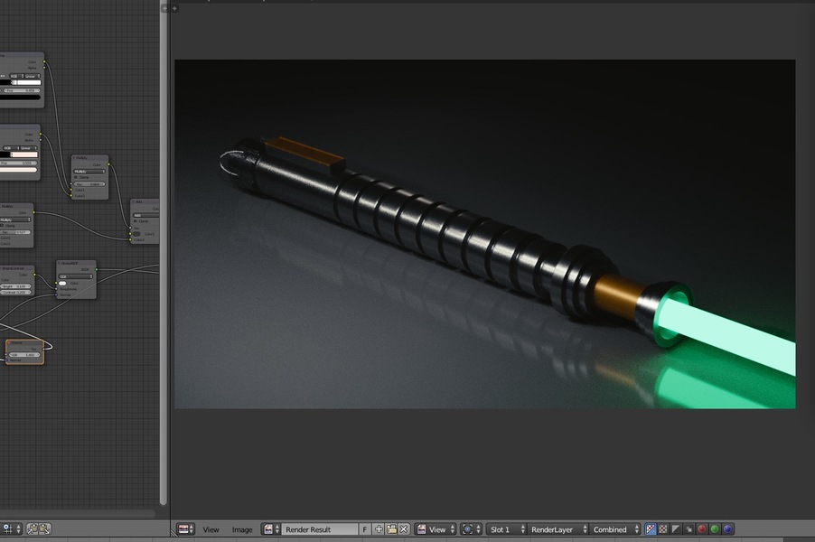815x542 pixels.
Task: Show color channels only
Action: pos(663,529)
